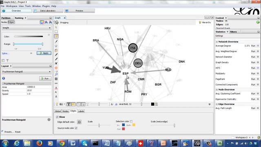261x147 pixels.
Task: Toggle the Edges button in Ranking panel
Action: coord(11,22)
